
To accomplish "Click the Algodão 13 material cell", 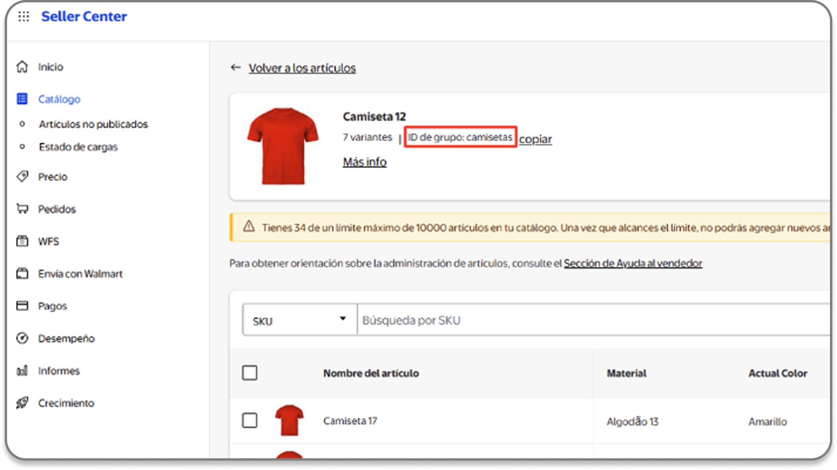I will click(x=632, y=422).
